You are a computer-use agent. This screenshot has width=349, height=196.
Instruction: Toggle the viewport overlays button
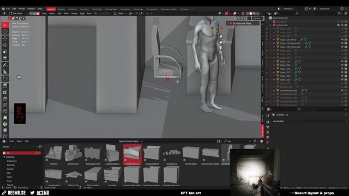click(x=234, y=14)
